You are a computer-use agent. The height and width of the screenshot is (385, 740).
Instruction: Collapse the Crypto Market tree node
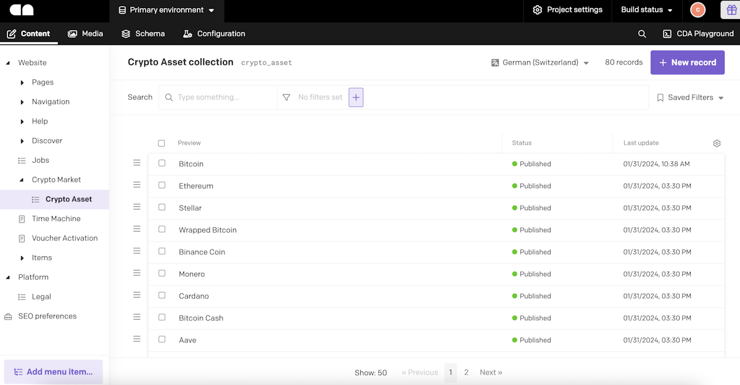22,180
